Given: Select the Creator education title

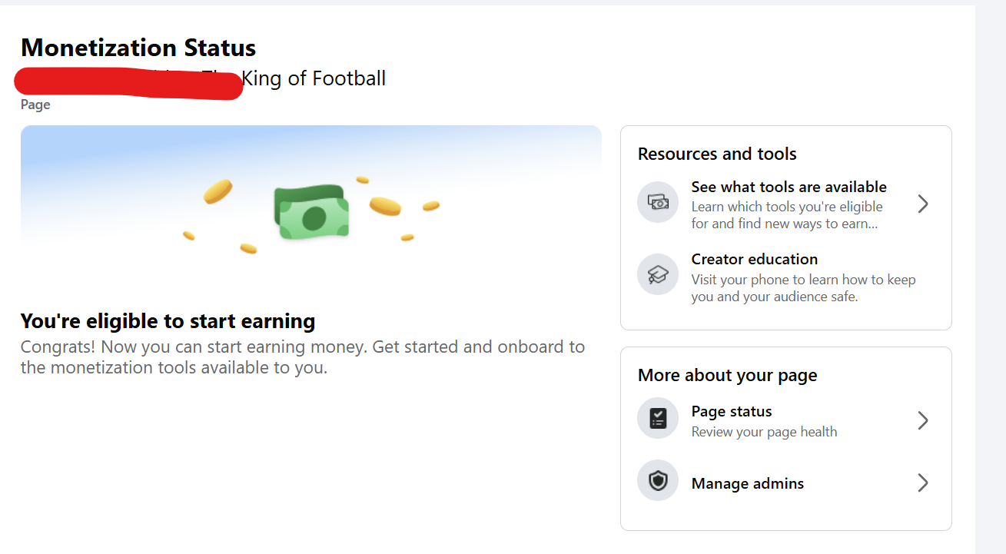Looking at the screenshot, I should [754, 259].
